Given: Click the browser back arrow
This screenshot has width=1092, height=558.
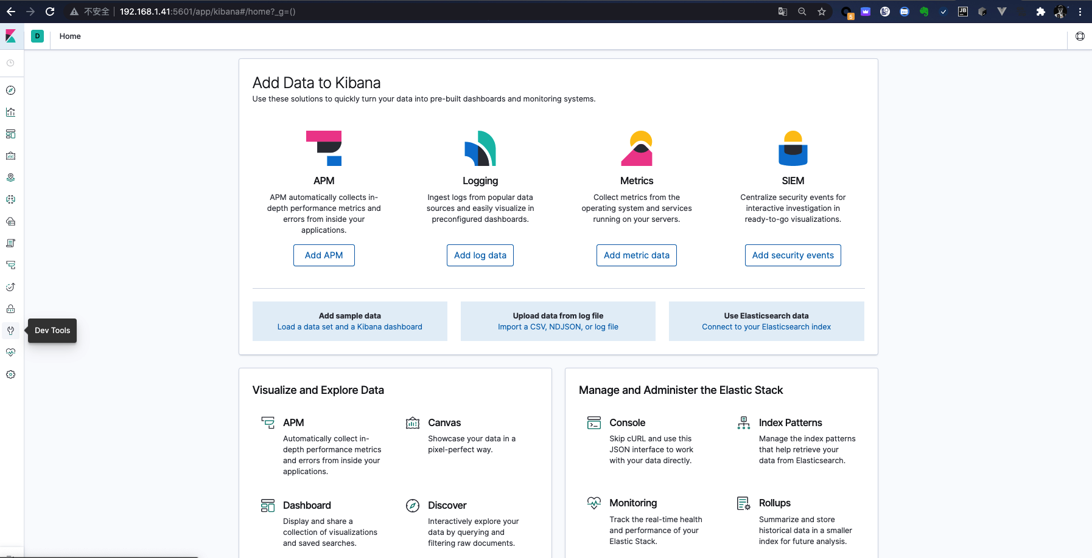Looking at the screenshot, I should (x=11, y=12).
